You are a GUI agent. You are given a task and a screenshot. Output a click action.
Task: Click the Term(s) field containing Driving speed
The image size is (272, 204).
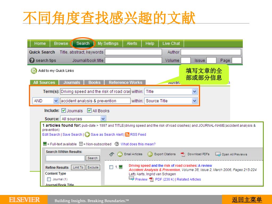pyautogui.click(x=95, y=91)
